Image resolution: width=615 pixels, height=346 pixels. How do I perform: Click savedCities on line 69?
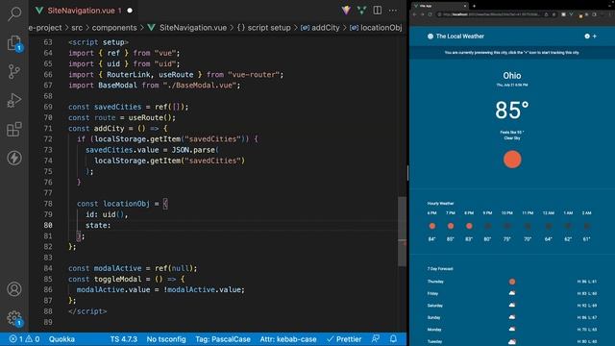117,107
